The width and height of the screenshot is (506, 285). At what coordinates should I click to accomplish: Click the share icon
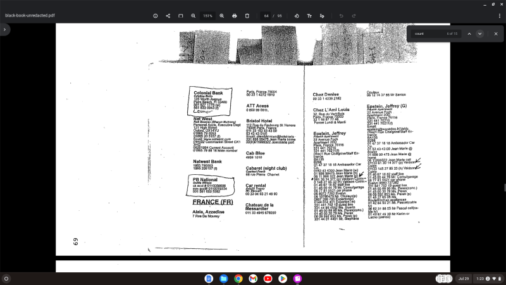coord(168,16)
